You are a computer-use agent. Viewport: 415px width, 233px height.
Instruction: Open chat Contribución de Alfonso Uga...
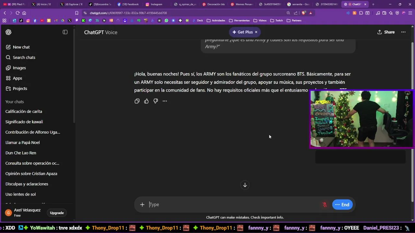[x=33, y=132]
